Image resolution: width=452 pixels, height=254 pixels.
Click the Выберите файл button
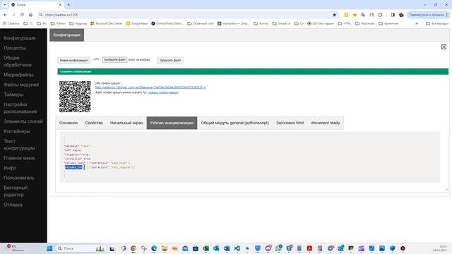[114, 59]
